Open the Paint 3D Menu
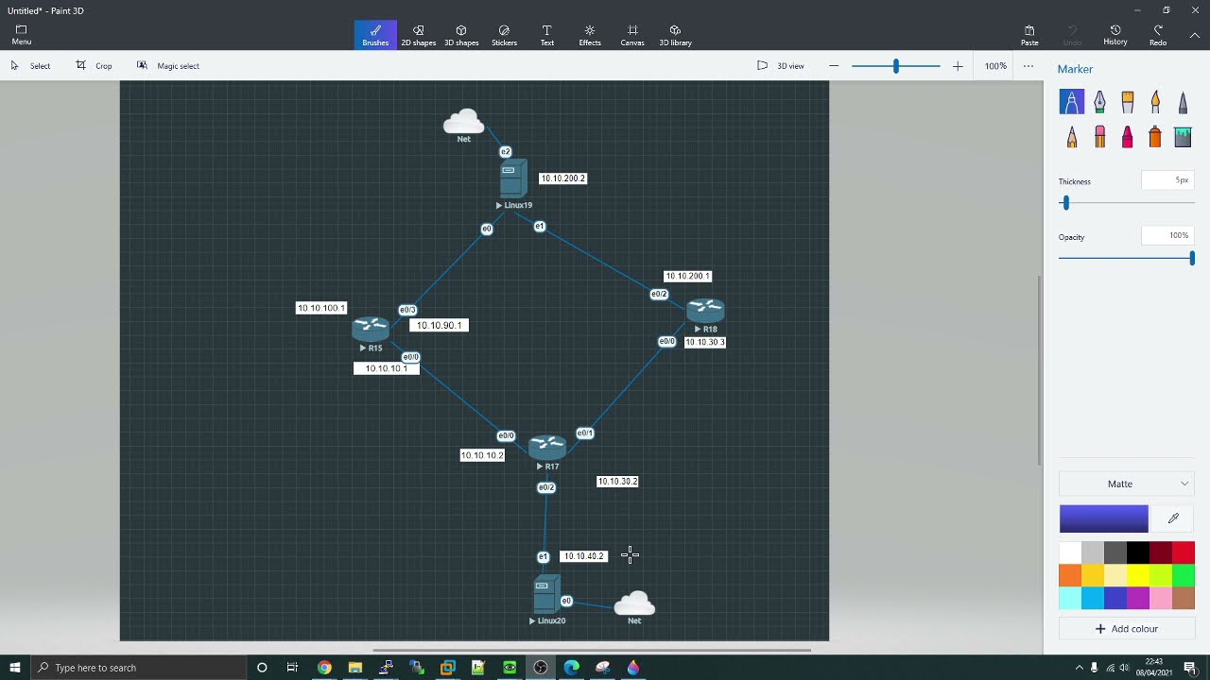The height and width of the screenshot is (680, 1210). tap(22, 35)
